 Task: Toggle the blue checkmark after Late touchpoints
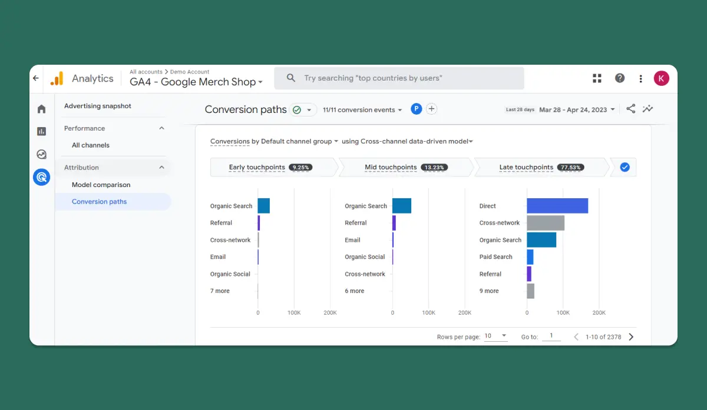[625, 167]
